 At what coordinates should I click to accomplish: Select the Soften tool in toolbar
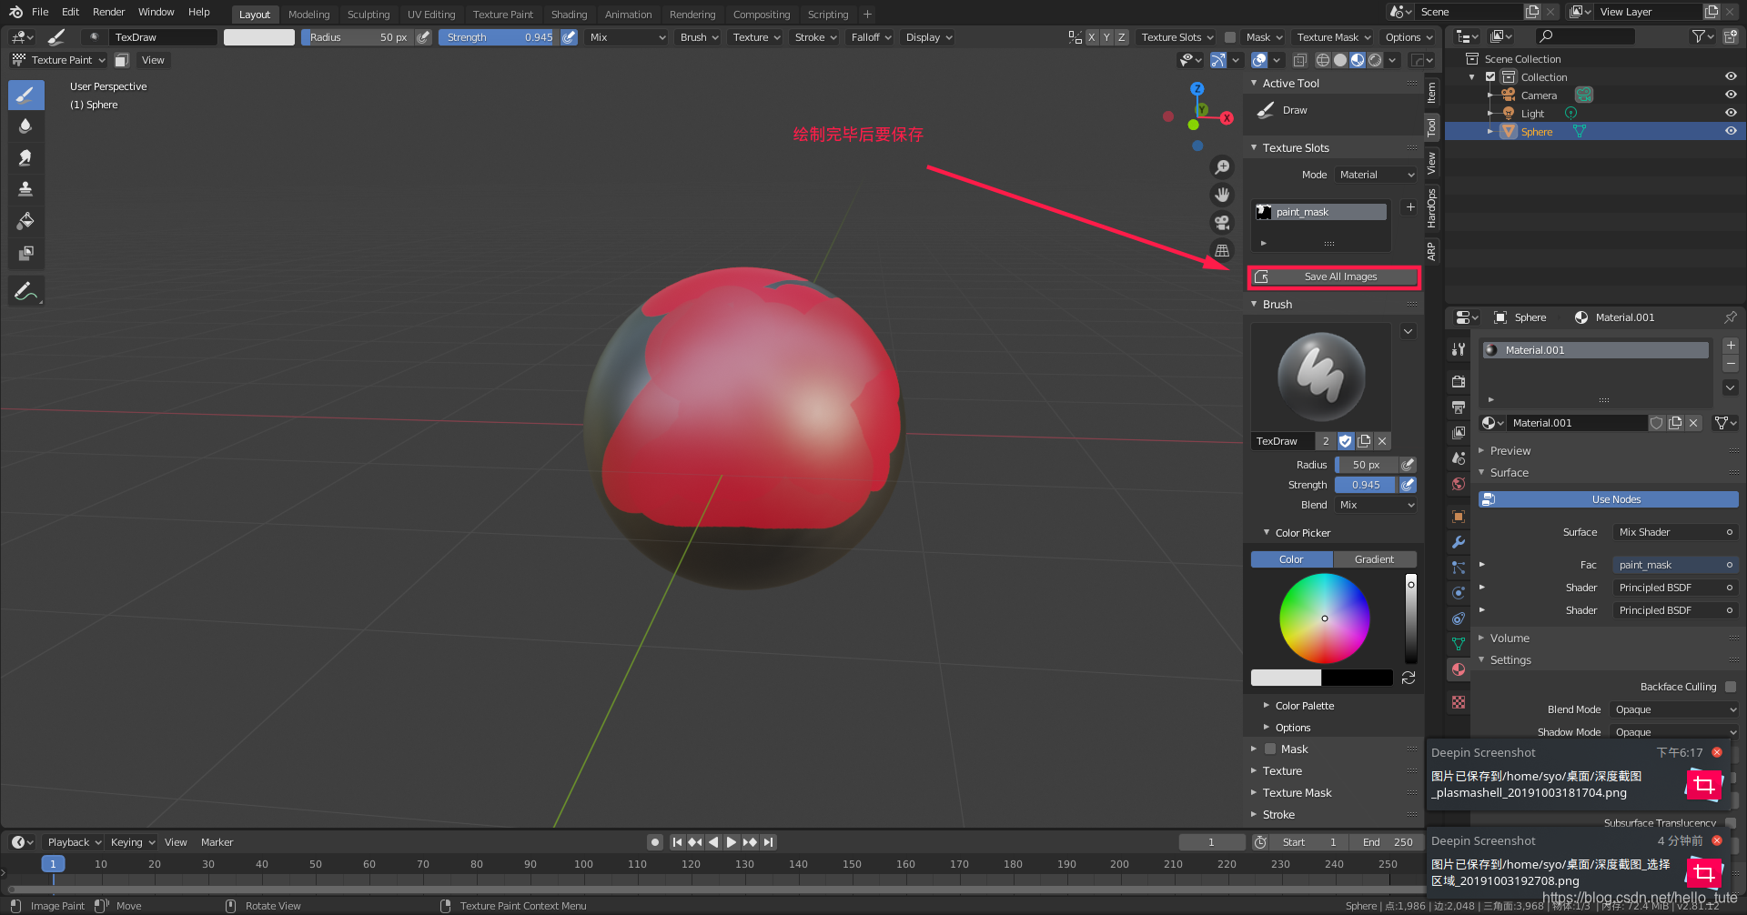pyautogui.click(x=25, y=126)
